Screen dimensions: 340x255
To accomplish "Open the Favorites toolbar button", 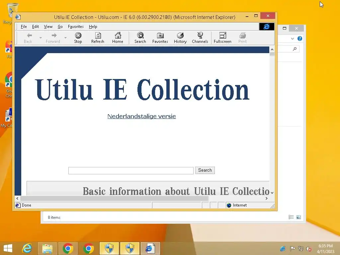I will coord(160,38).
